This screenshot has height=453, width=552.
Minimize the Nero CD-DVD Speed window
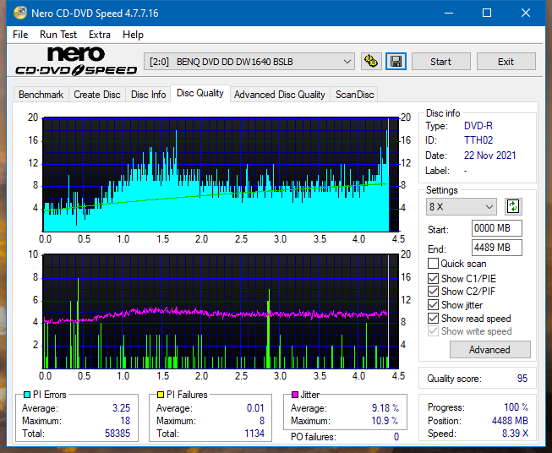coord(449,13)
